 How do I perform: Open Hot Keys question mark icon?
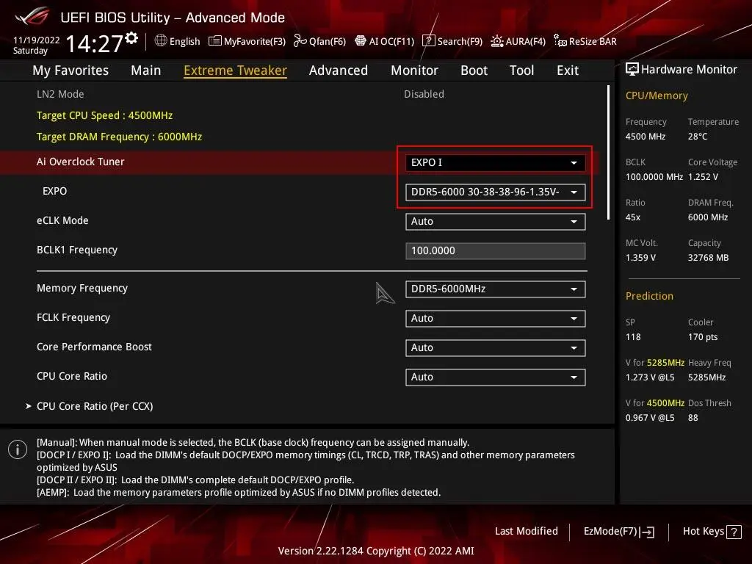point(734,532)
